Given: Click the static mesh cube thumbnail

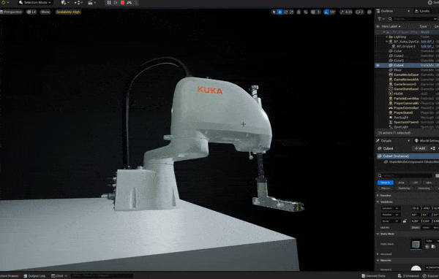Looking at the screenshot, I should tap(416, 245).
